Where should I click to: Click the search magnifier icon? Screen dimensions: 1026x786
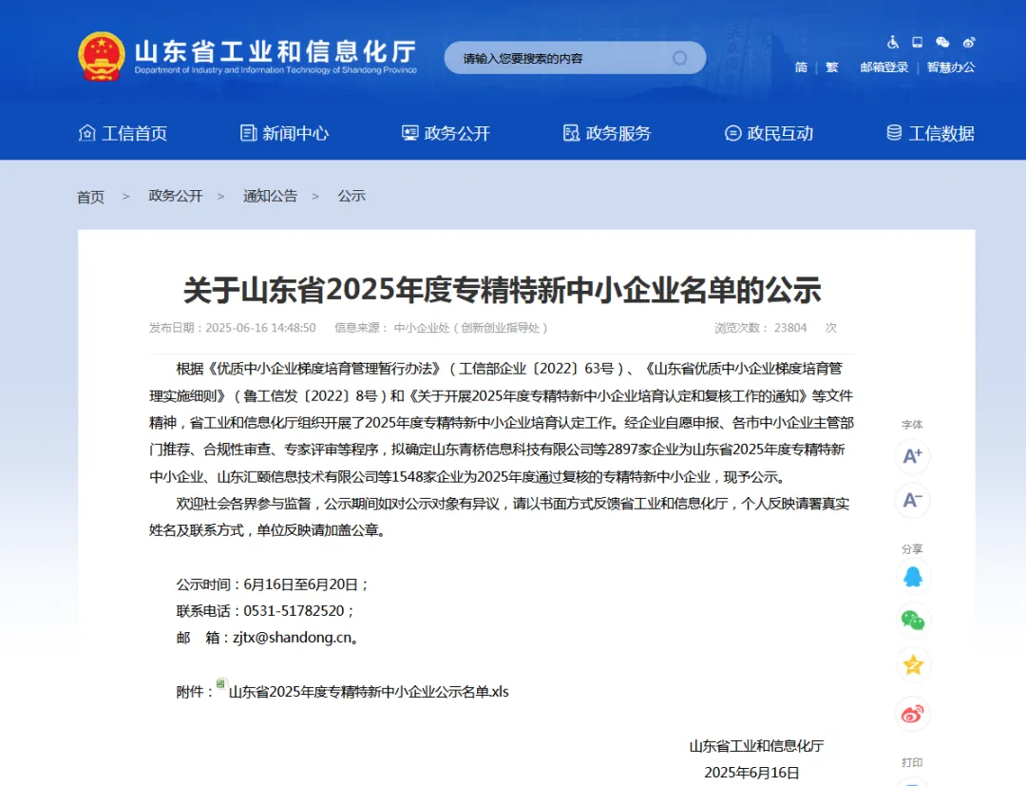[680, 58]
